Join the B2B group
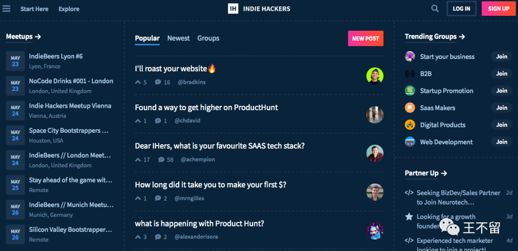518x251 pixels. click(x=502, y=74)
